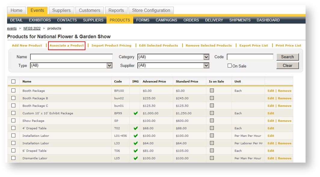Open the EXHIBITORS submenu item
This screenshot has height=177, width=320.
pyautogui.click(x=40, y=20)
